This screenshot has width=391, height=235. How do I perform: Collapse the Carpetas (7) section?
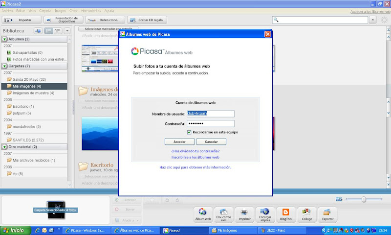coord(4,66)
